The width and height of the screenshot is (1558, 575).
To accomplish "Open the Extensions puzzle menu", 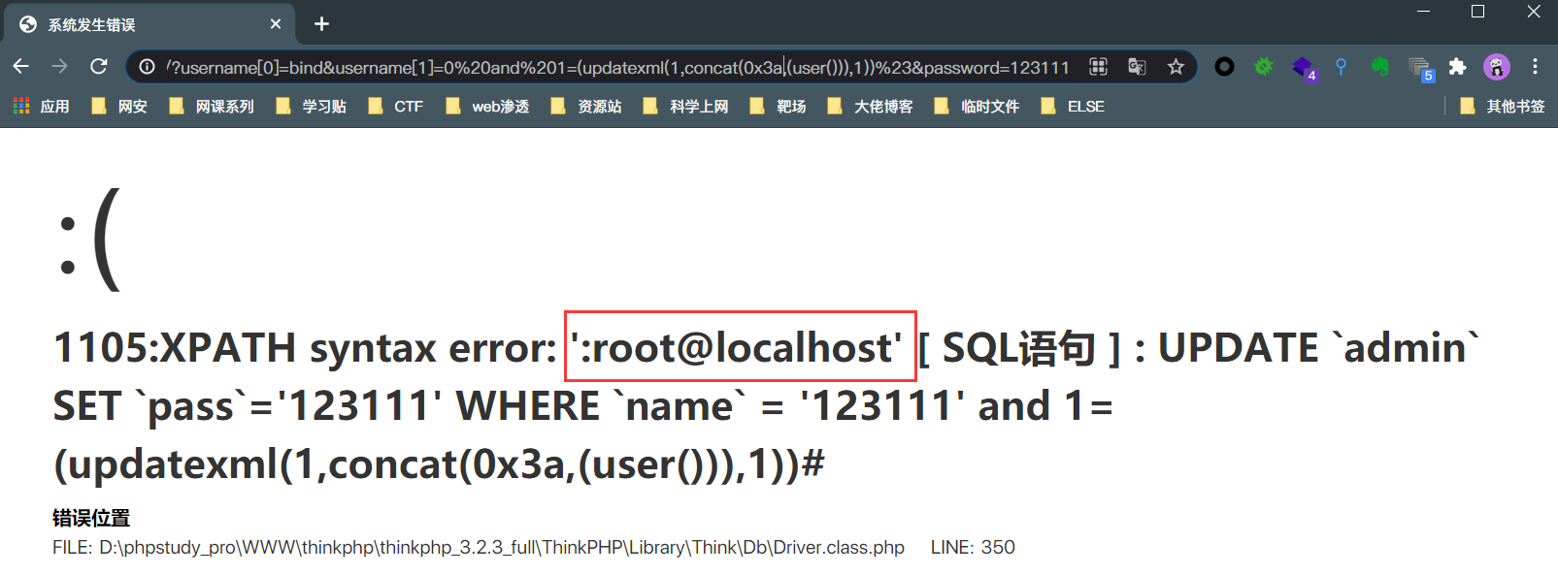I will [1457, 66].
